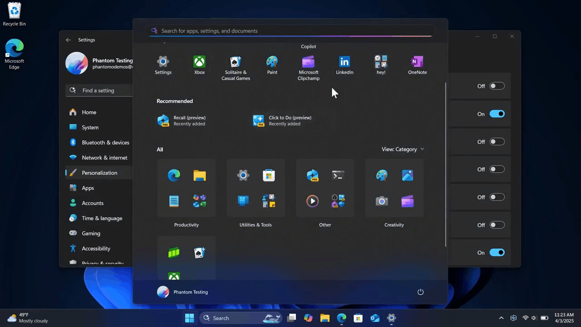Open File Explorer in Productivity category

(x=199, y=175)
